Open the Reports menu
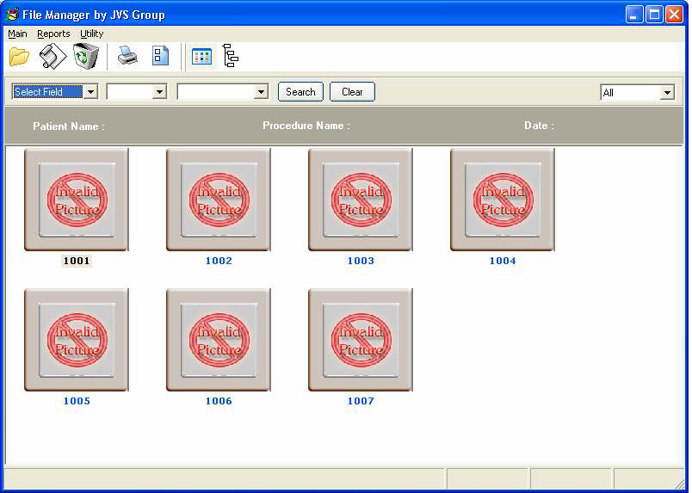The width and height of the screenshot is (692, 493). (x=53, y=34)
